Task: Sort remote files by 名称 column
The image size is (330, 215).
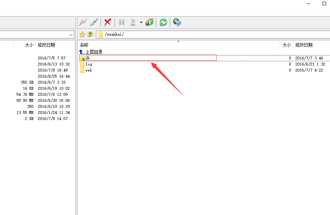Action: (x=84, y=45)
